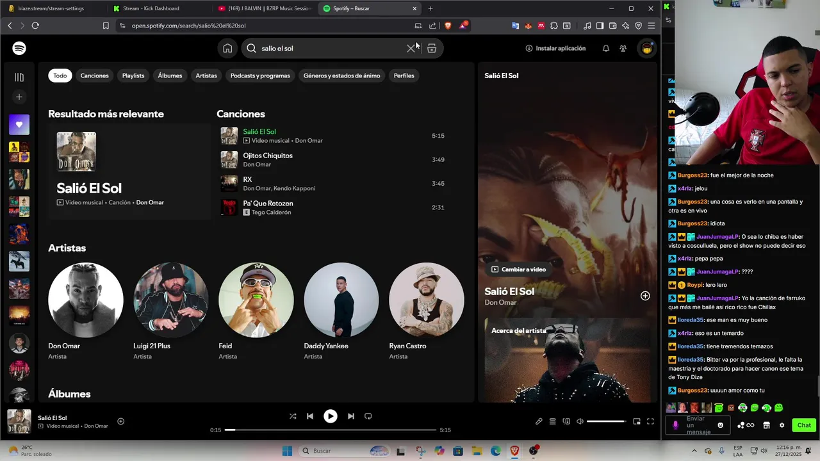The height and width of the screenshot is (461, 820).
Task: Click Cambiar a video button
Action: click(x=519, y=270)
